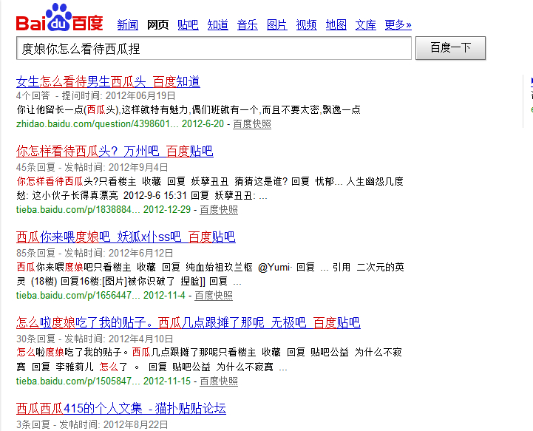Open the 新闻 news tab
This screenshot has height=431, width=533.
127,25
